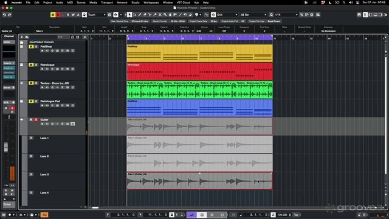Select the Erase tool
389x219 pixels.
145,15
